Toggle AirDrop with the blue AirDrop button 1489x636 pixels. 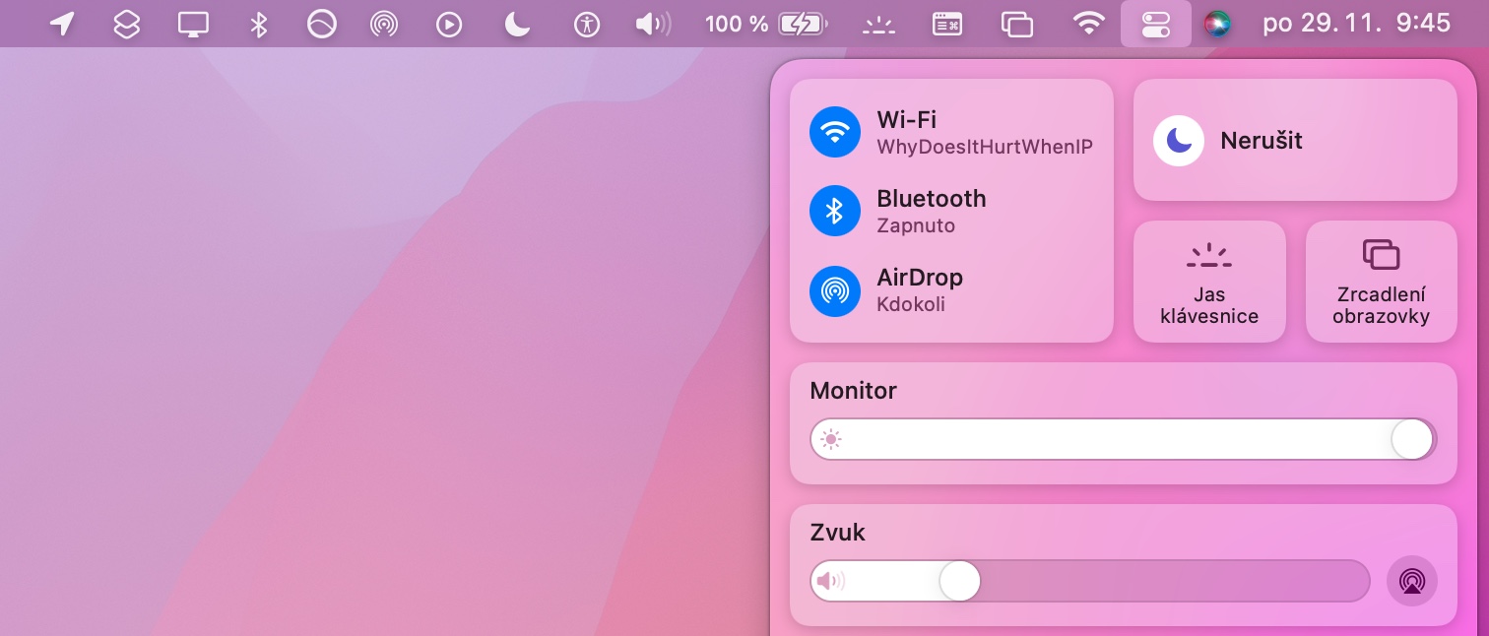(835, 290)
